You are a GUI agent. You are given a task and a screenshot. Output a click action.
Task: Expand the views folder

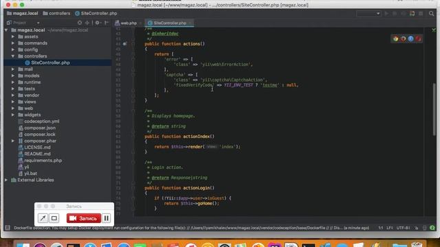[x=13, y=102]
